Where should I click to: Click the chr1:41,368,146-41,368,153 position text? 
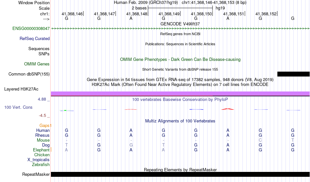tap(214, 3)
